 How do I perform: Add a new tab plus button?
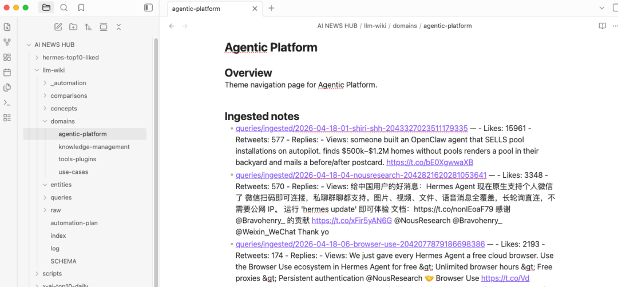point(271,8)
